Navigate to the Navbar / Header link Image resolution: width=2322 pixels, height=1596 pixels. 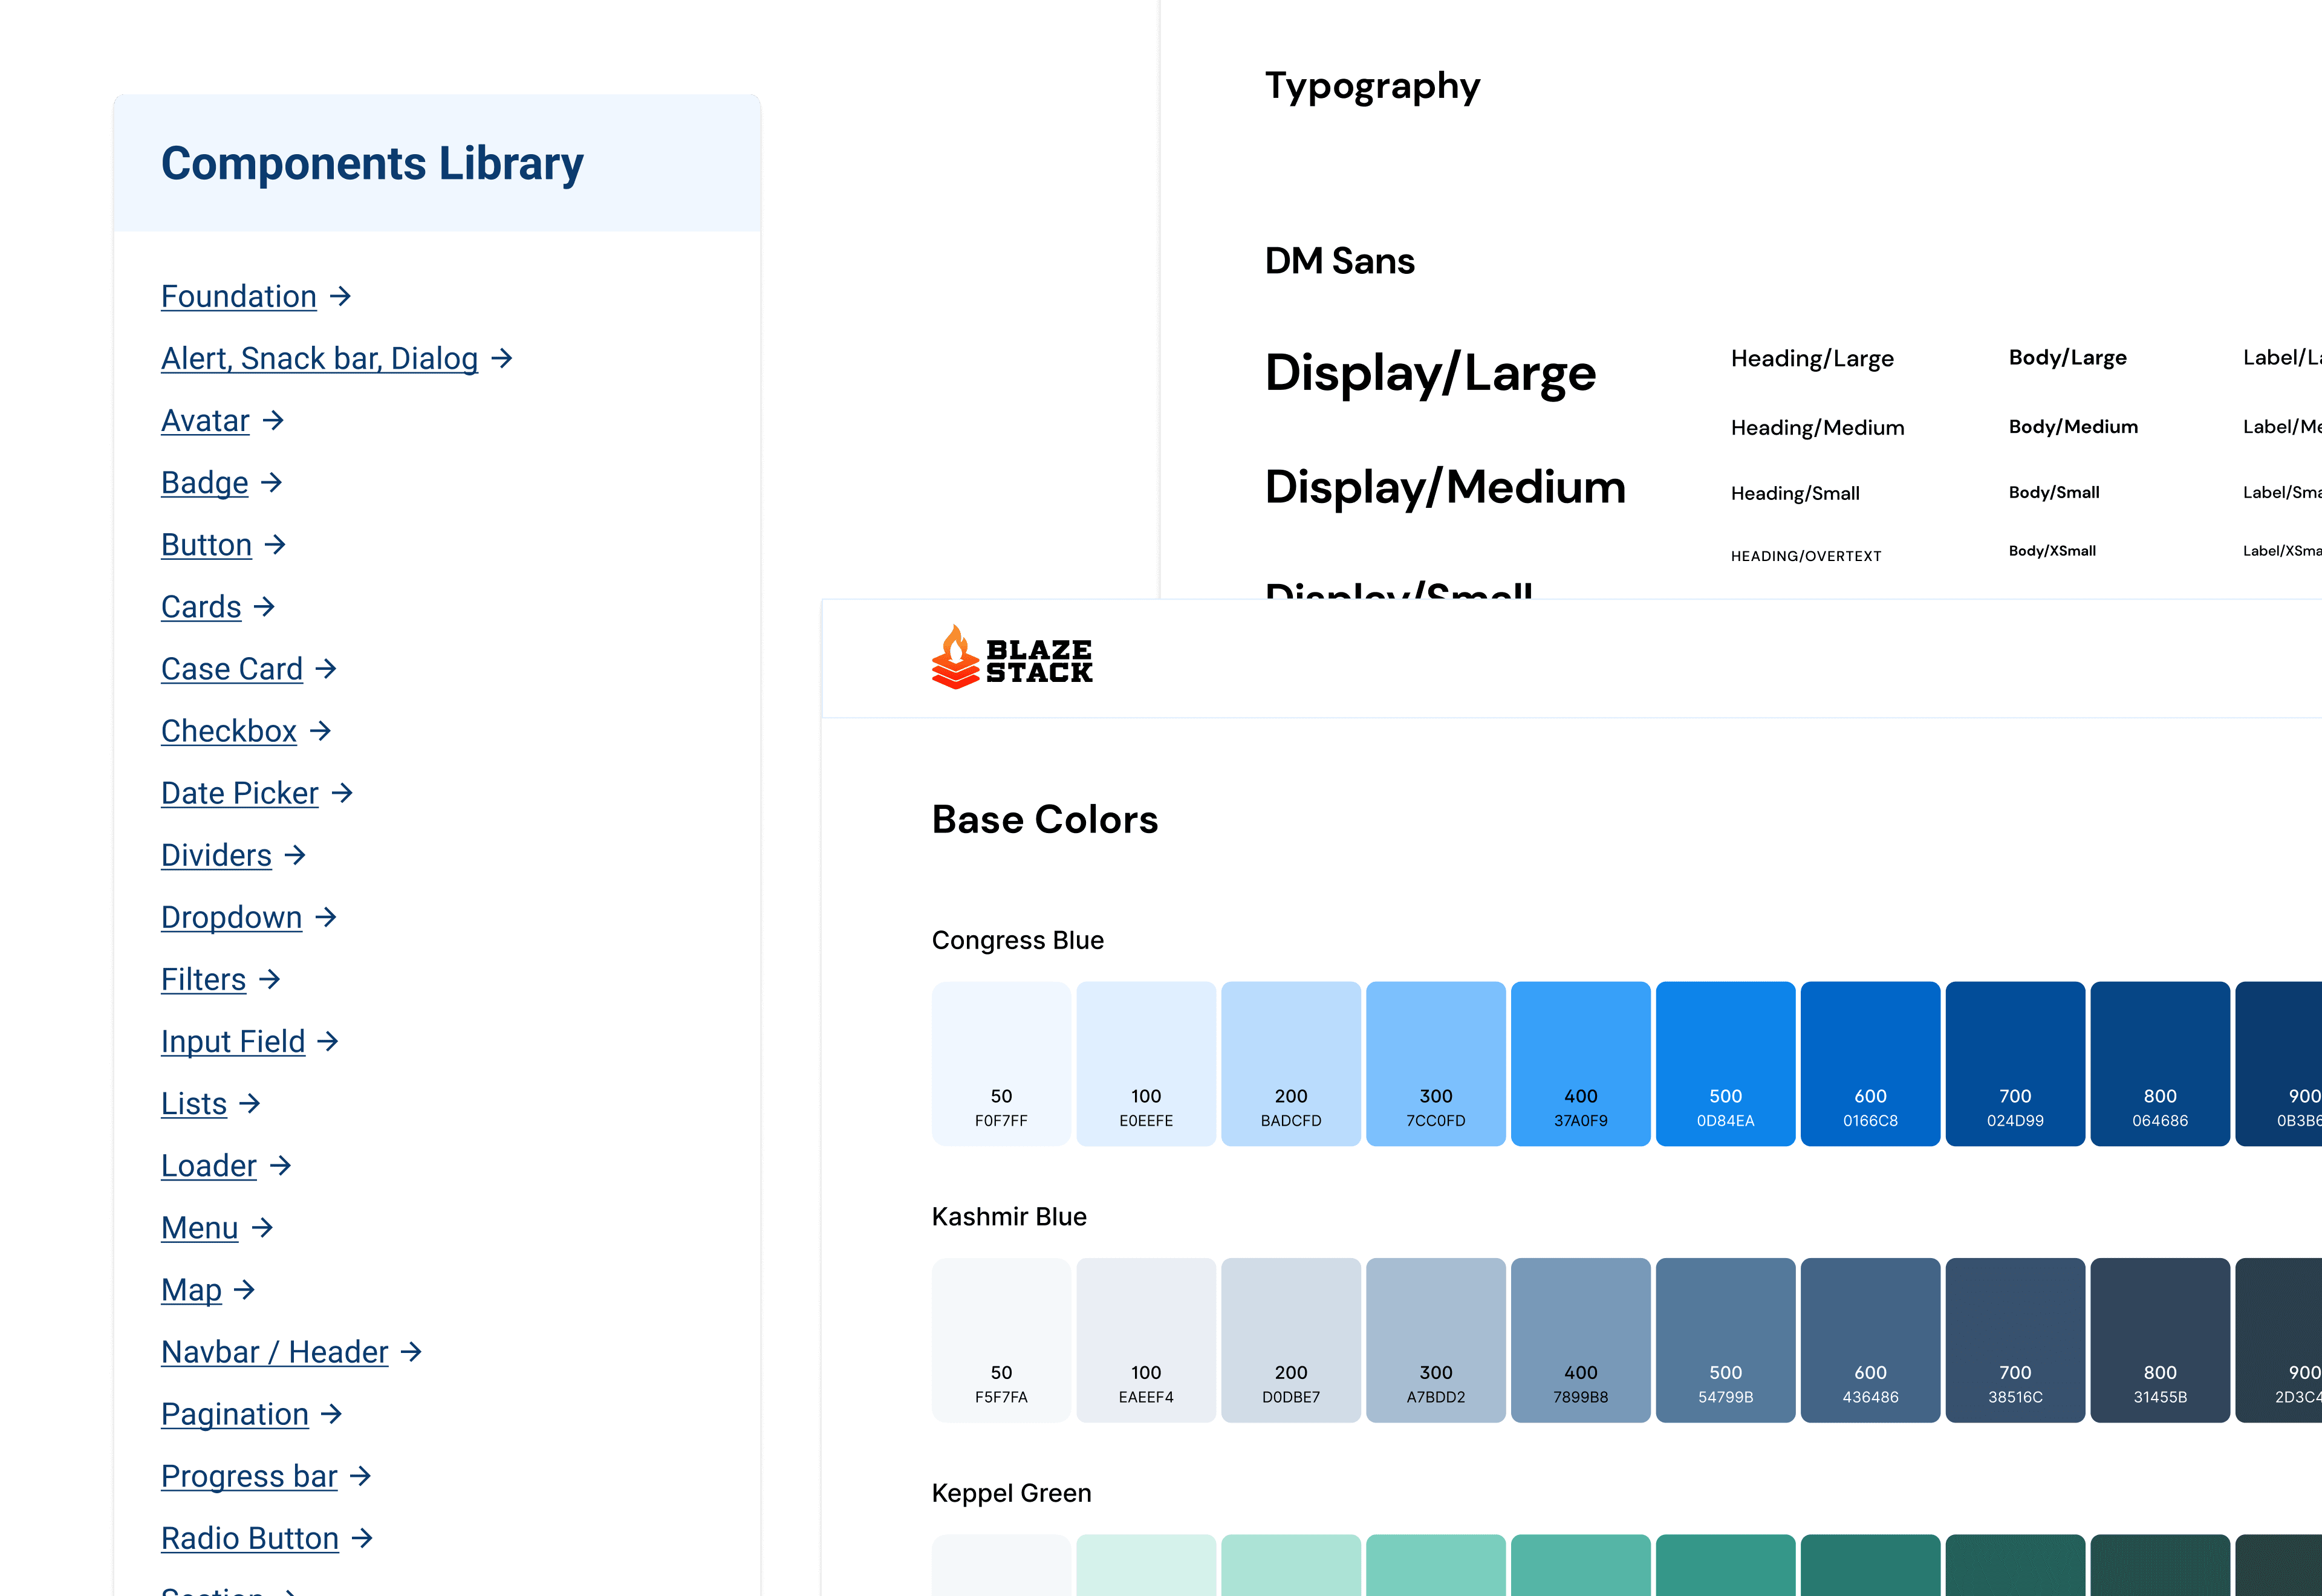[x=274, y=1352]
